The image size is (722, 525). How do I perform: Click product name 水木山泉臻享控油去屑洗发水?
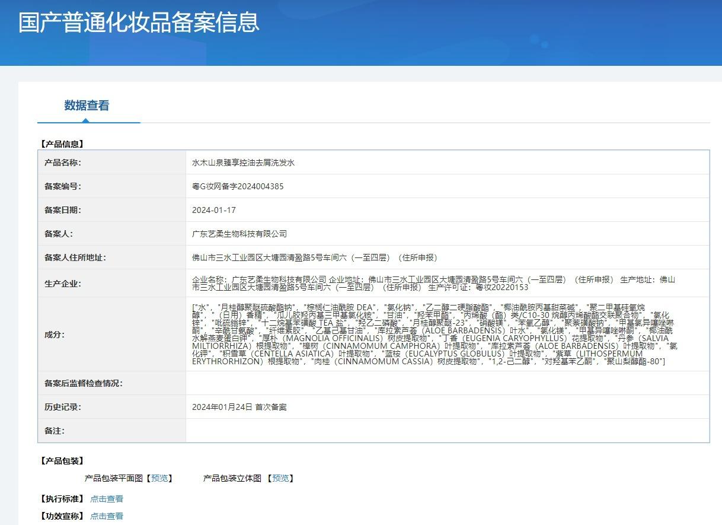point(243,163)
